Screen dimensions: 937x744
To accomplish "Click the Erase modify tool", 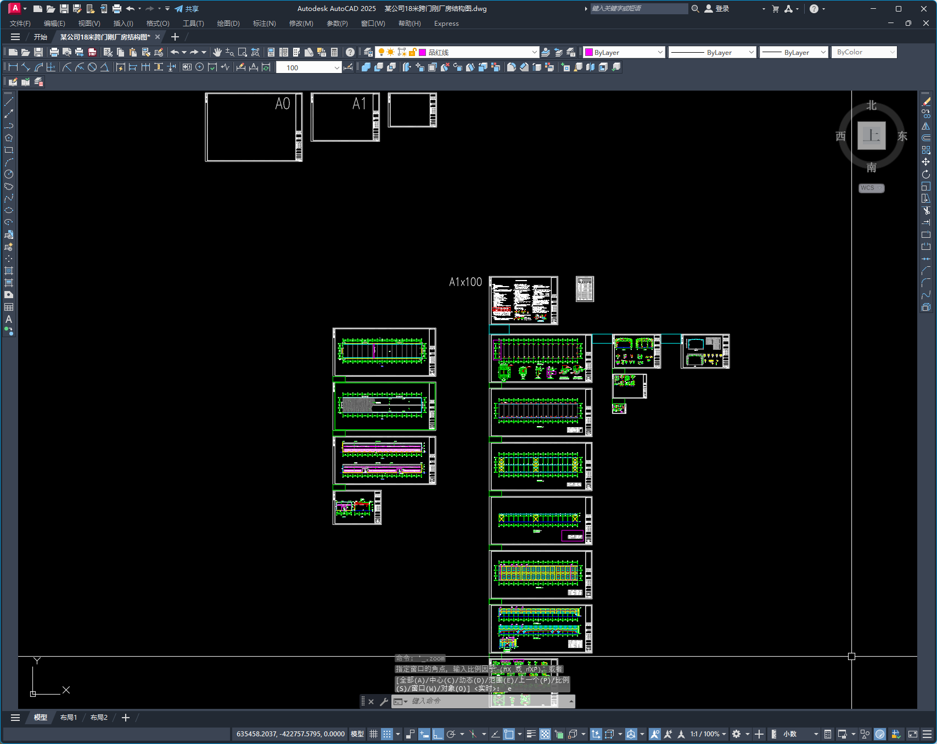I will click(x=926, y=102).
